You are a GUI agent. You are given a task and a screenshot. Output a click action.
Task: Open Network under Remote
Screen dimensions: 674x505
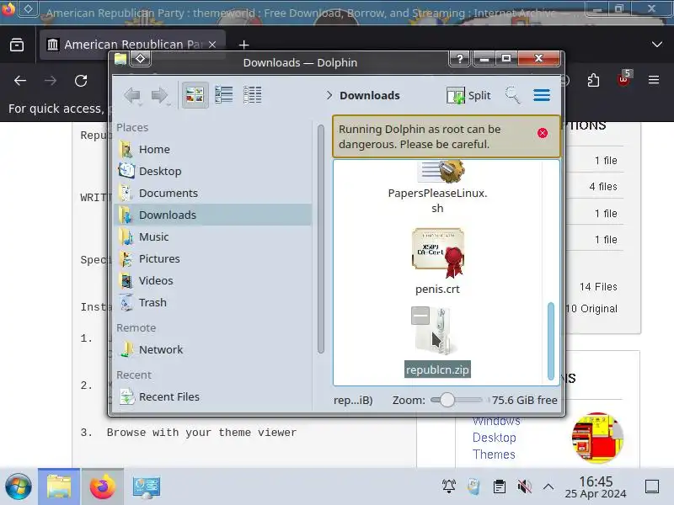[x=214, y=349]
